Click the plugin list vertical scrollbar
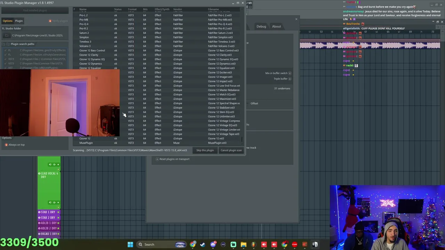The image size is (445, 250). (242, 140)
